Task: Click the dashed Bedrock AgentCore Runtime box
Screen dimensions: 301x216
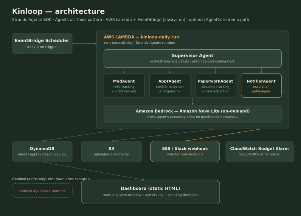Action: [42, 190]
